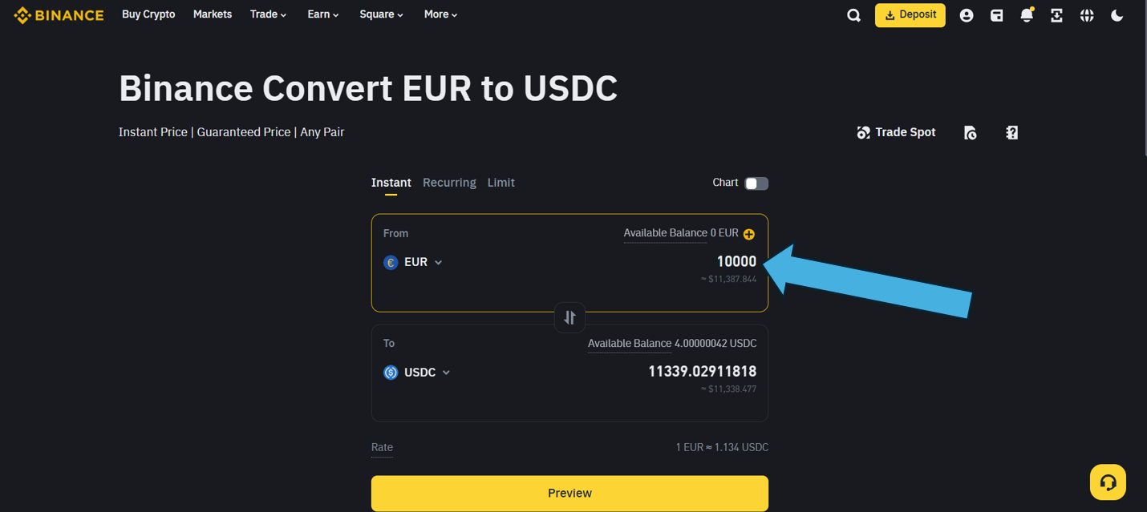Toggle dark mode moon icon

click(x=1117, y=15)
